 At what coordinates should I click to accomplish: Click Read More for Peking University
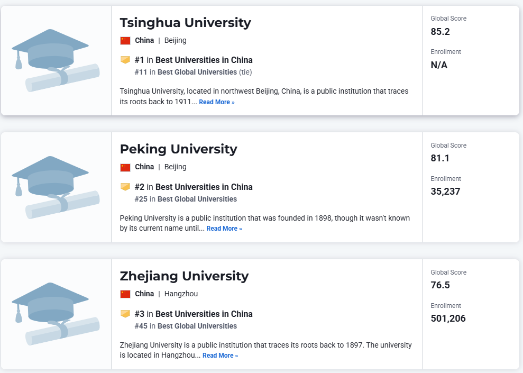224,229
